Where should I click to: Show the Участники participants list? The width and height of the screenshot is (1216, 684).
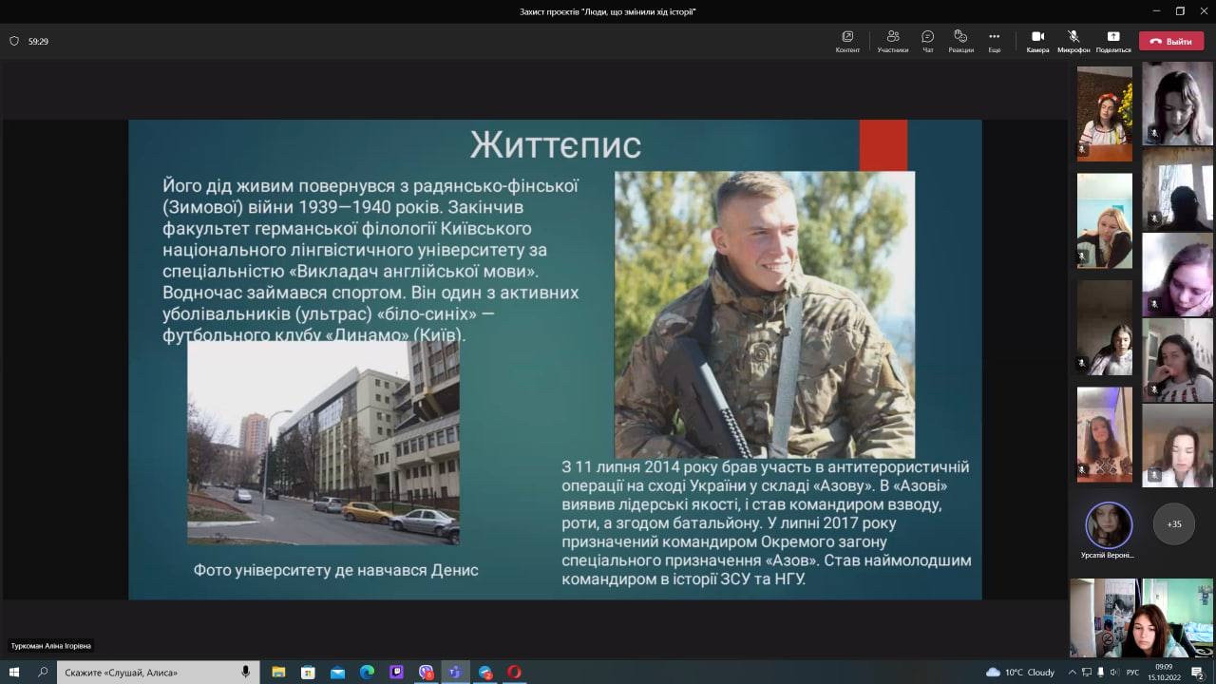tap(892, 41)
